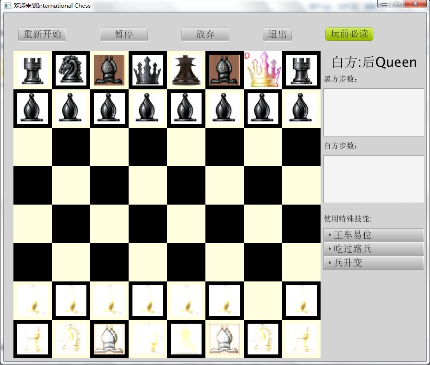Expand the 吃过路兵 en passant skill panel
Image resolution: width=430 pixels, height=365 pixels.
[374, 249]
